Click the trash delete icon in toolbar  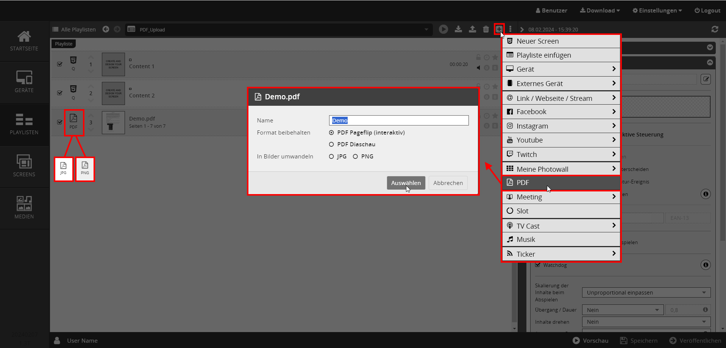(486, 29)
